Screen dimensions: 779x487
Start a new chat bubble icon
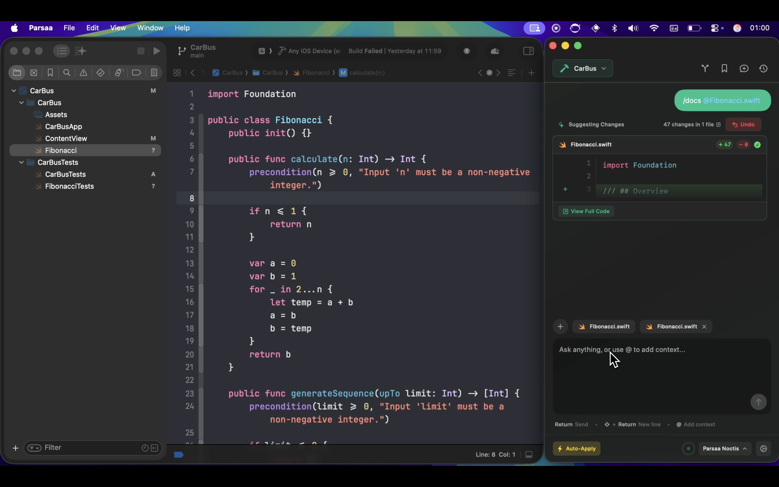tap(744, 69)
